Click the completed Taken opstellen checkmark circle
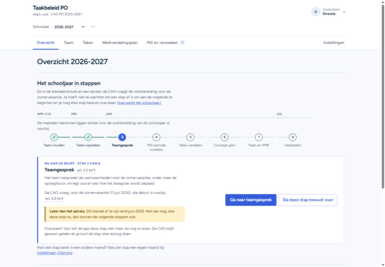The width and height of the screenshot is (385, 267). pyautogui.click(x=88, y=137)
